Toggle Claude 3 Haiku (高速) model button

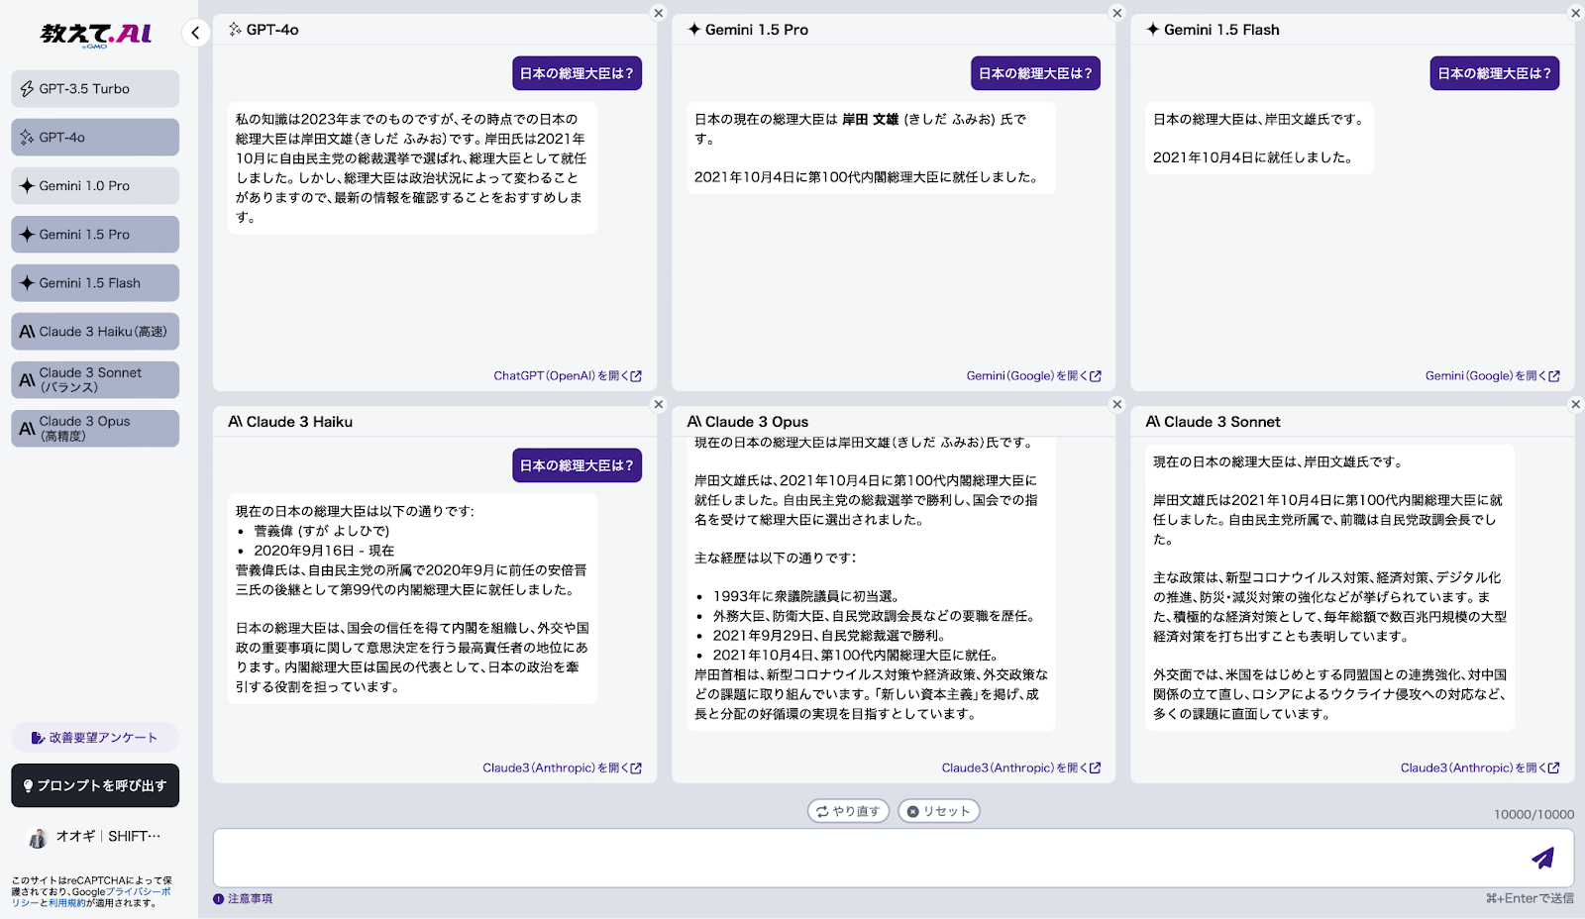coord(95,331)
